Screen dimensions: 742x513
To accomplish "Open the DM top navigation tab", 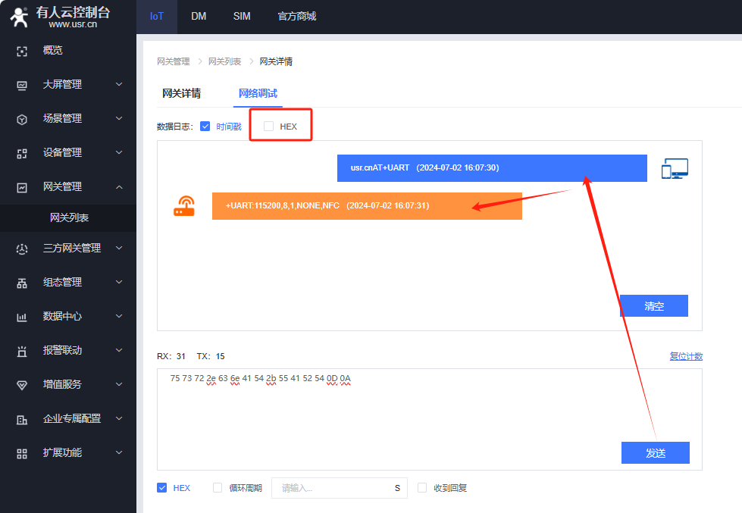I will [199, 16].
